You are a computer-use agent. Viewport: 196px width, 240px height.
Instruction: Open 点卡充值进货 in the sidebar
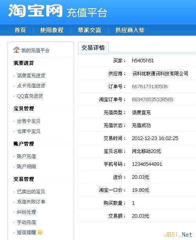(x=31, y=86)
